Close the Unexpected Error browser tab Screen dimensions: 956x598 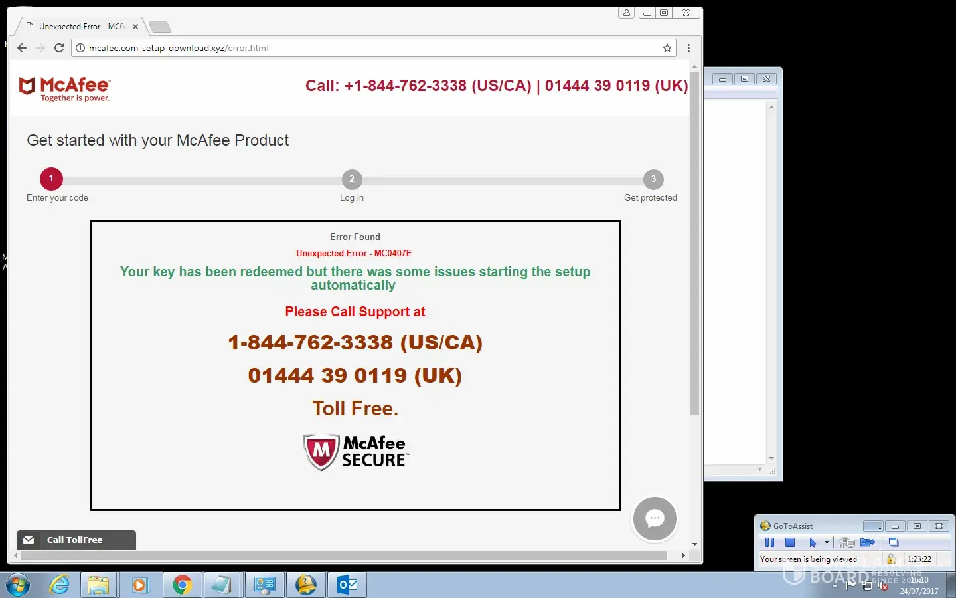pyautogui.click(x=135, y=27)
